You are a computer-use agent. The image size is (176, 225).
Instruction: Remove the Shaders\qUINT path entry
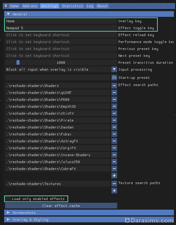coord(114,93)
